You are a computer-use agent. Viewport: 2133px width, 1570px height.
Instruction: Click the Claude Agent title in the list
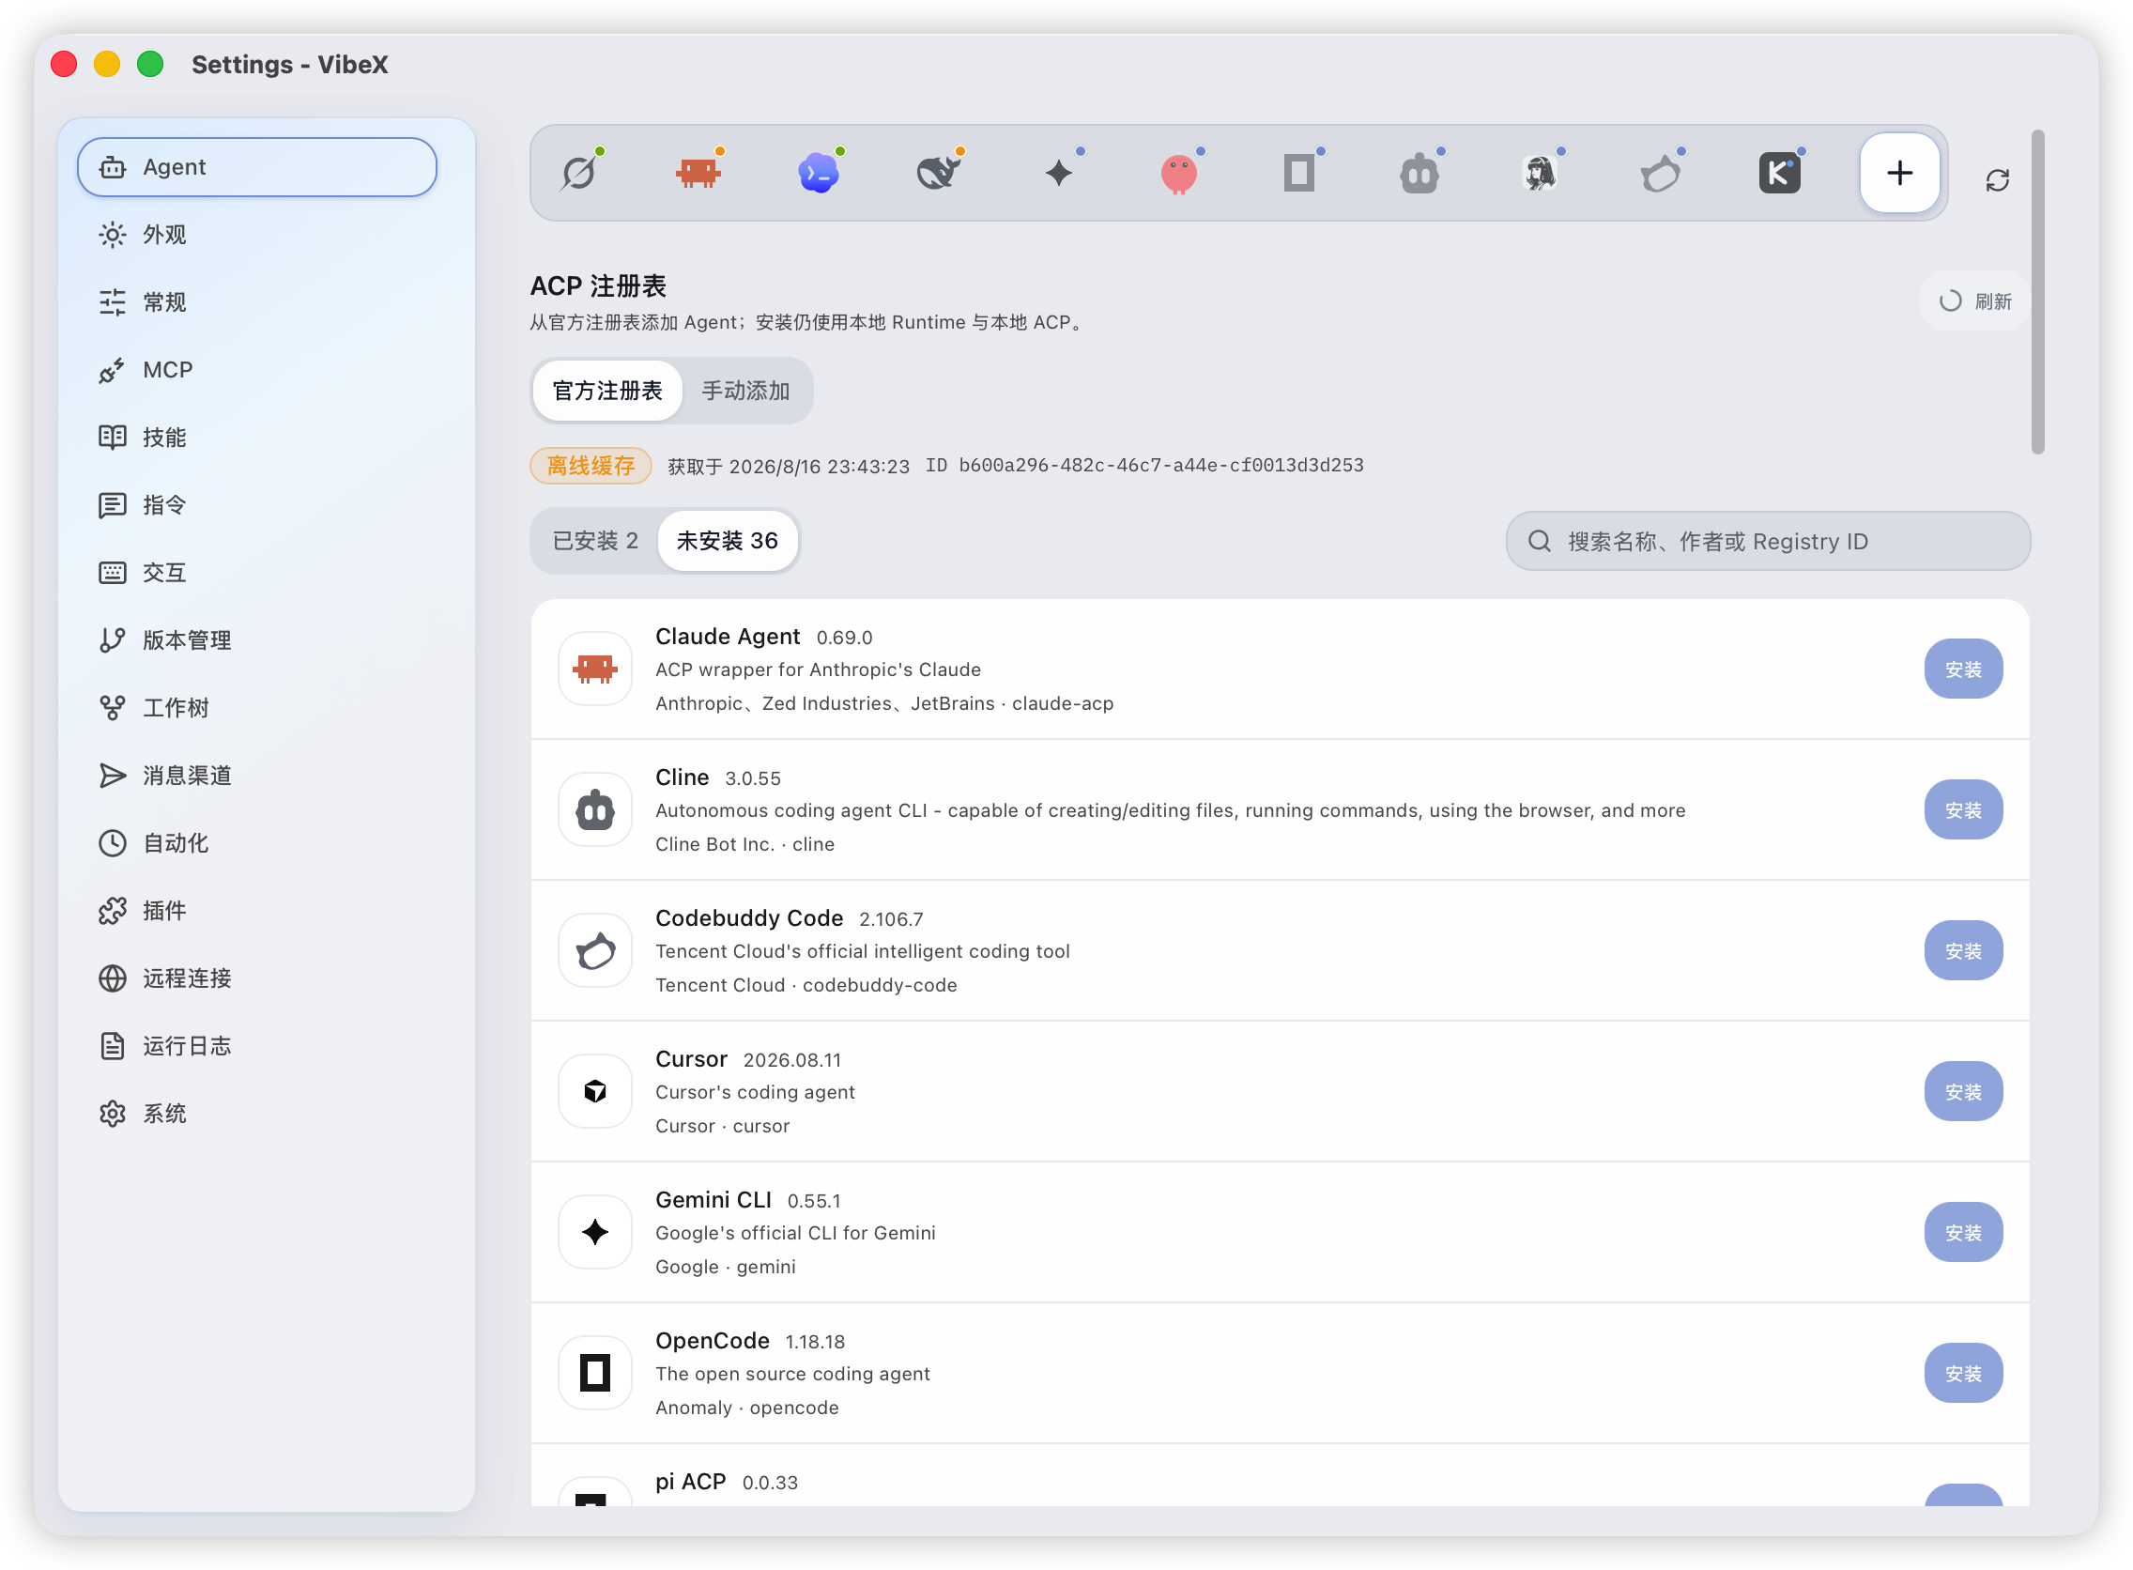pos(728,637)
